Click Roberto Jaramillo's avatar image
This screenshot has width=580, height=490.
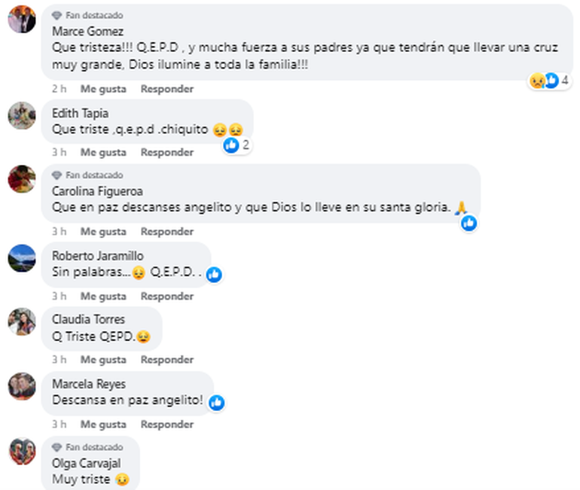(x=21, y=258)
